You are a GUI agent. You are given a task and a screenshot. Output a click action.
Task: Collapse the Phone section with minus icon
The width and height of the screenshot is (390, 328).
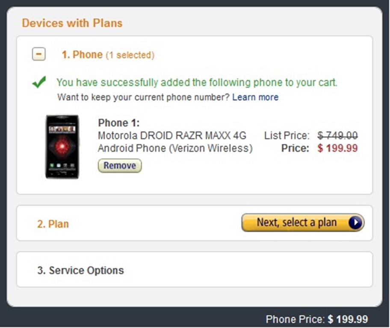[39, 55]
